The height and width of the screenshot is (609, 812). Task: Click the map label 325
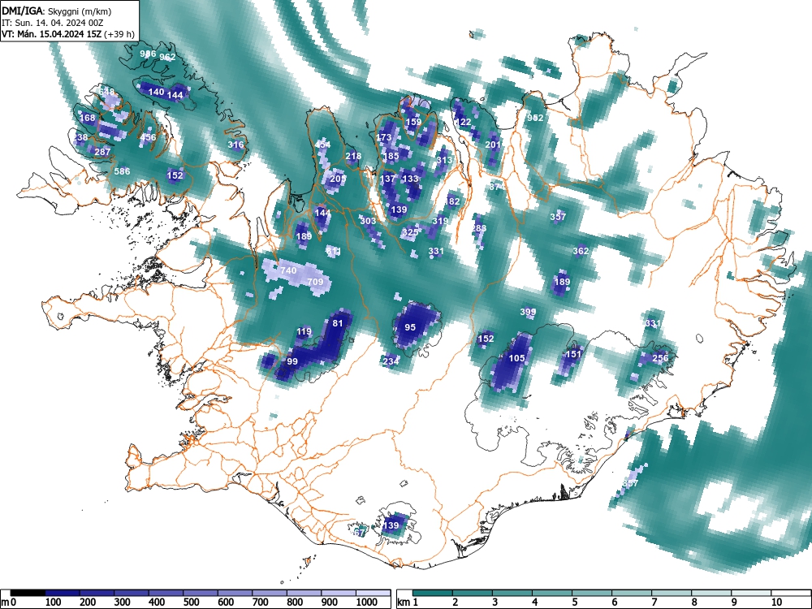click(x=409, y=232)
